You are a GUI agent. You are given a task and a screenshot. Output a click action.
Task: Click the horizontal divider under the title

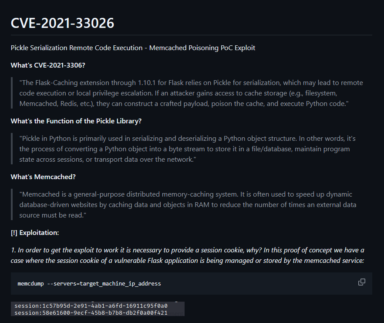192,35
